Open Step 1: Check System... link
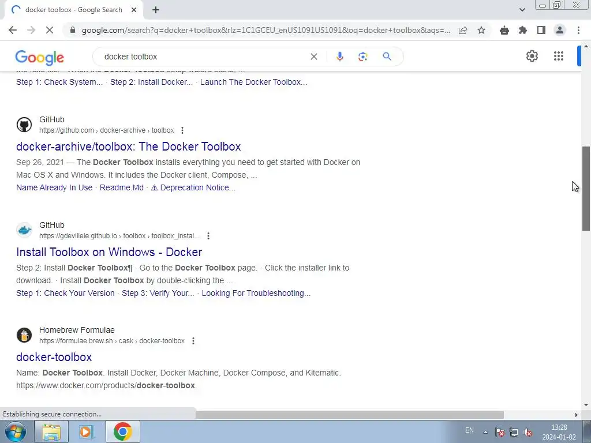Viewport: 591px width, 443px height. [x=59, y=82]
